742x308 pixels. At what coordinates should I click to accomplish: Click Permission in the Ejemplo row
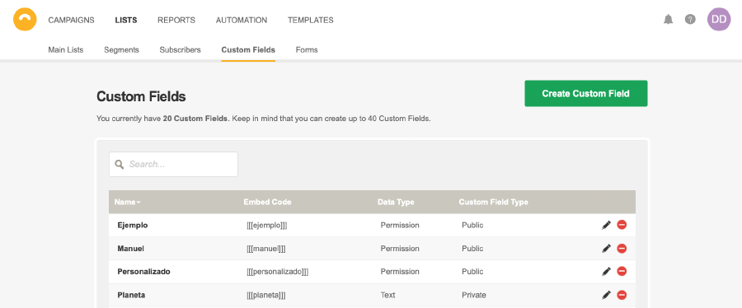(400, 225)
